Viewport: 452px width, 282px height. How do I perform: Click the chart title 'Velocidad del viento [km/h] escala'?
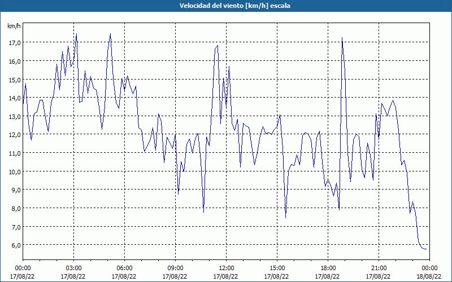(234, 6)
